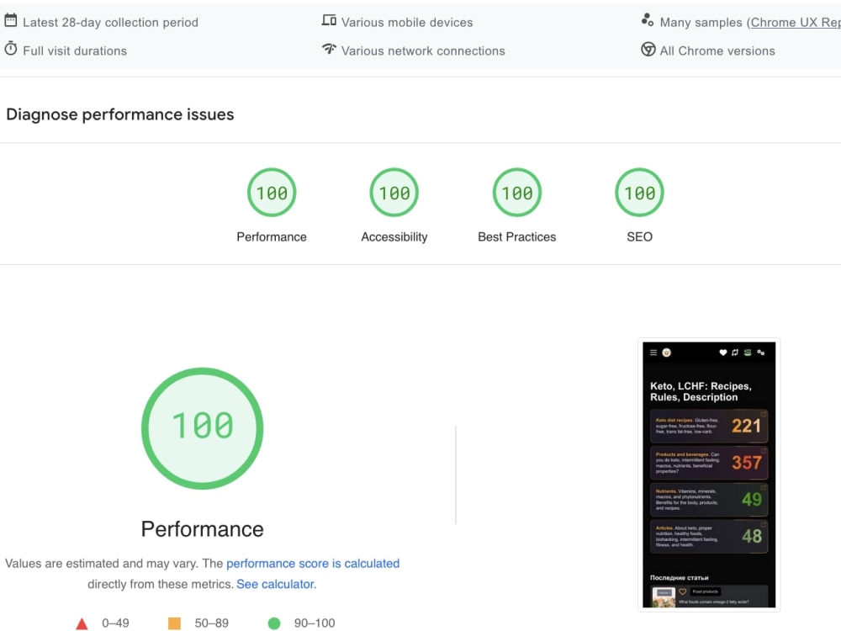Click the hamburger menu icon in the thumbnail
The width and height of the screenshot is (841, 631).
653,353
